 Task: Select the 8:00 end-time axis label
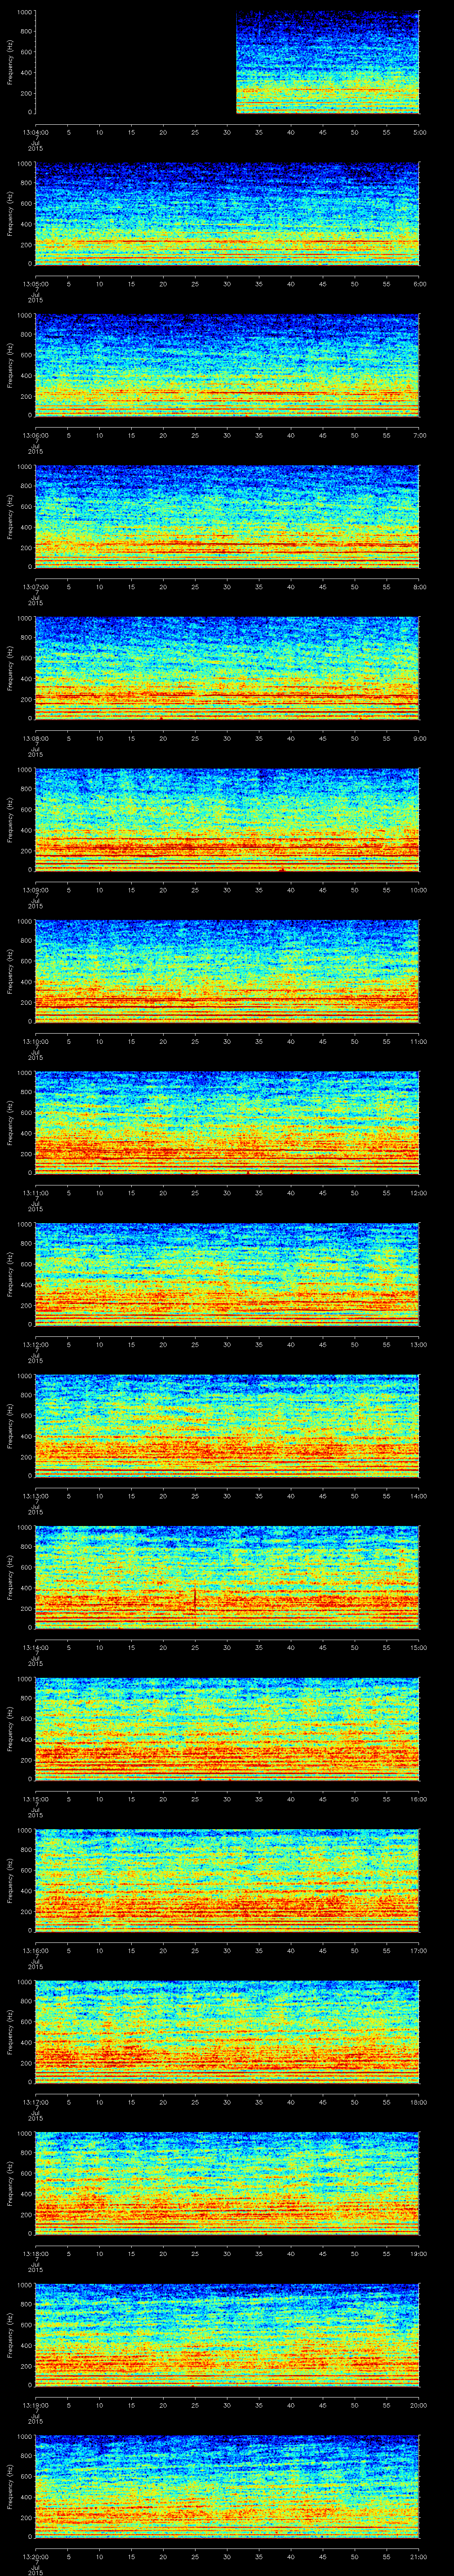point(419,587)
